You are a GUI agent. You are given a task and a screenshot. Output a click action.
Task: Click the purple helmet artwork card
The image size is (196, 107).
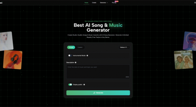point(190,41)
